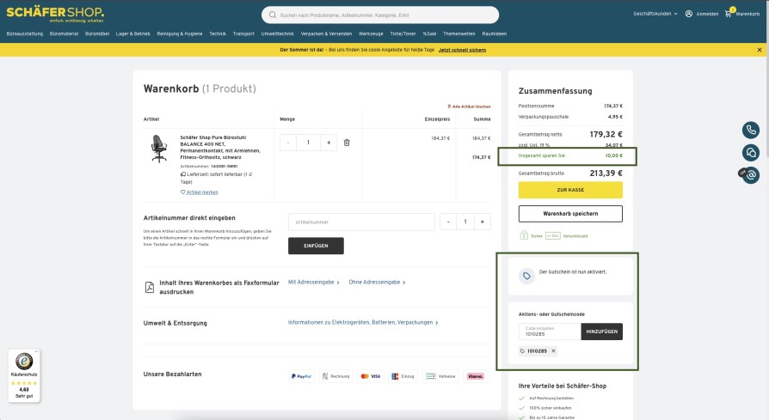Decrease the chair quantity with minus
Image resolution: width=769 pixels, height=420 pixels.
(x=287, y=143)
